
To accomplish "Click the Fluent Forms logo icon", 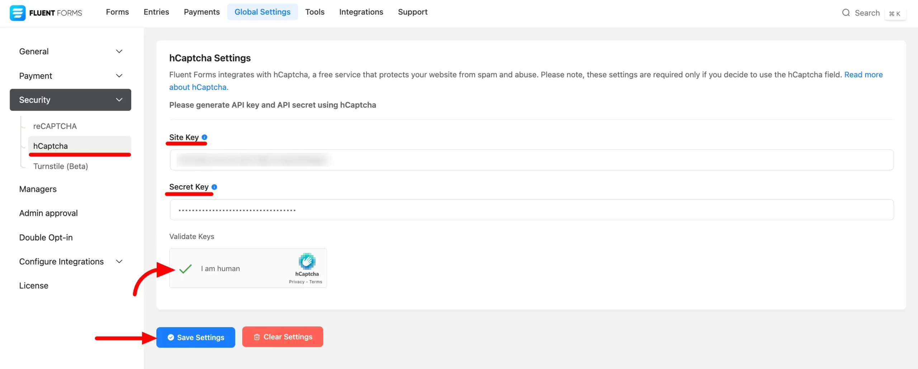I will (x=17, y=13).
